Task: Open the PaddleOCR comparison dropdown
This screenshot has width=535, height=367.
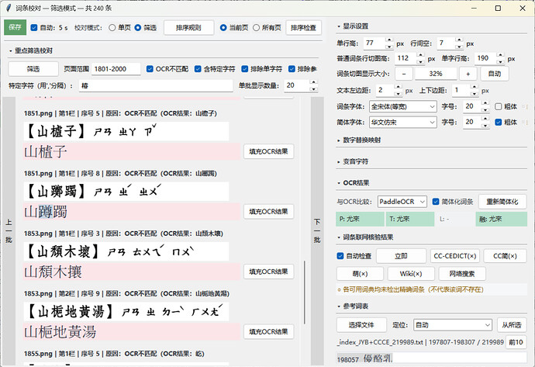Action: (402, 202)
